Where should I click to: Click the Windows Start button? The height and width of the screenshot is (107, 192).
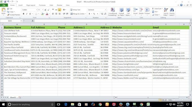click(x=3, y=104)
